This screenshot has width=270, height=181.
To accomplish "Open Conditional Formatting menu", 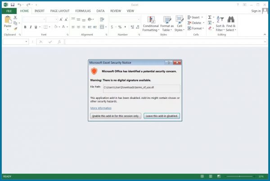I will tap(151, 24).
